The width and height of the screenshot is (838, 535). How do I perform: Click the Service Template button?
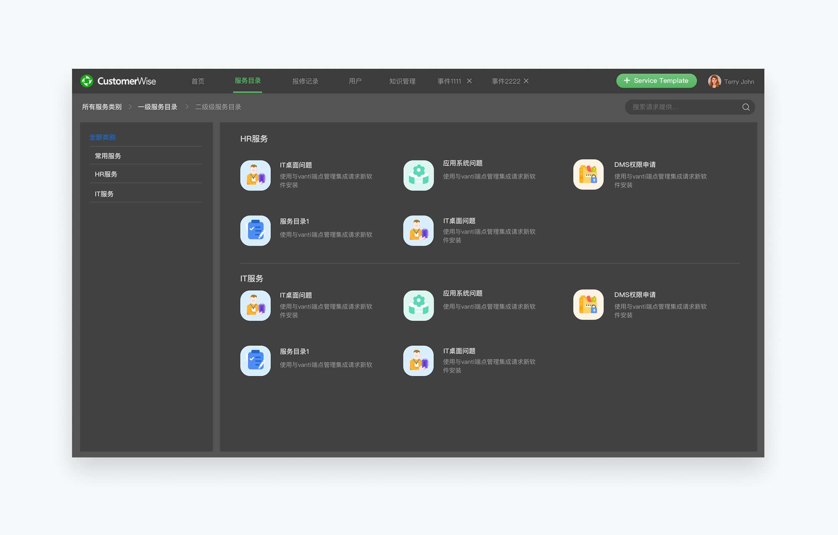[656, 81]
